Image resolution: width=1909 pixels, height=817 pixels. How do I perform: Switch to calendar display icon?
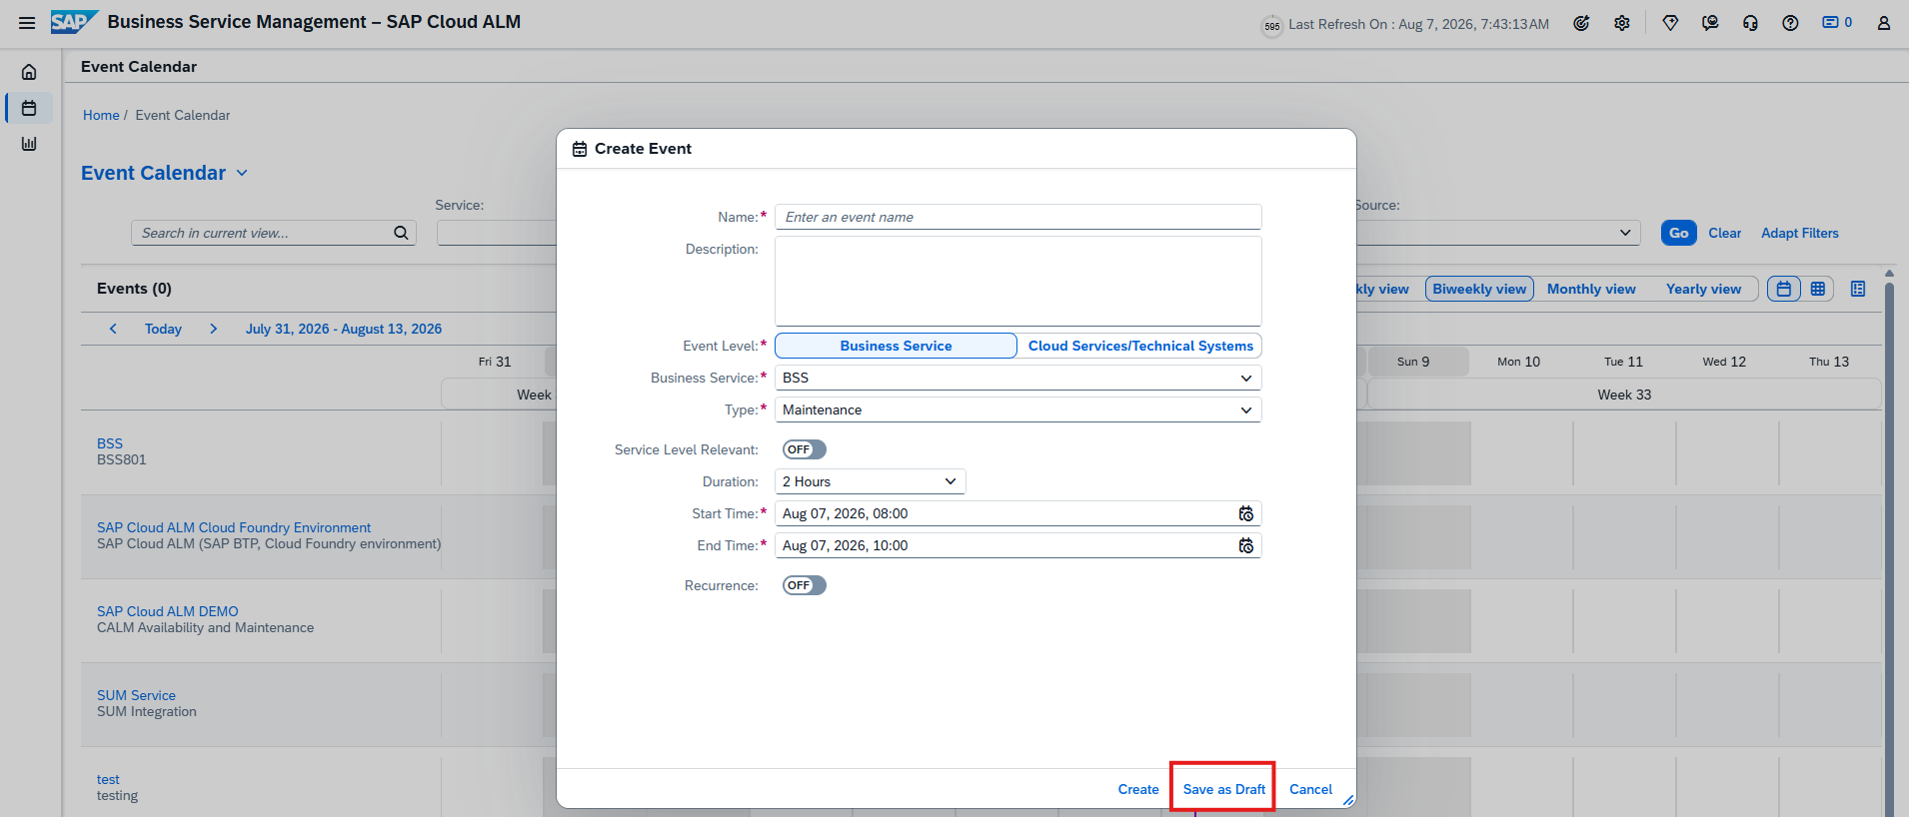point(1784,289)
